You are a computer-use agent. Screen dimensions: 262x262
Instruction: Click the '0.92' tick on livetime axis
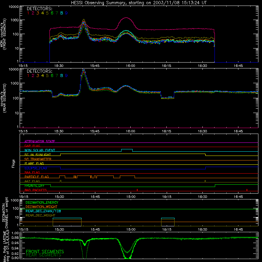coord(15,253)
